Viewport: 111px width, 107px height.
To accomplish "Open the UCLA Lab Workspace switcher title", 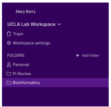I will [31, 24].
